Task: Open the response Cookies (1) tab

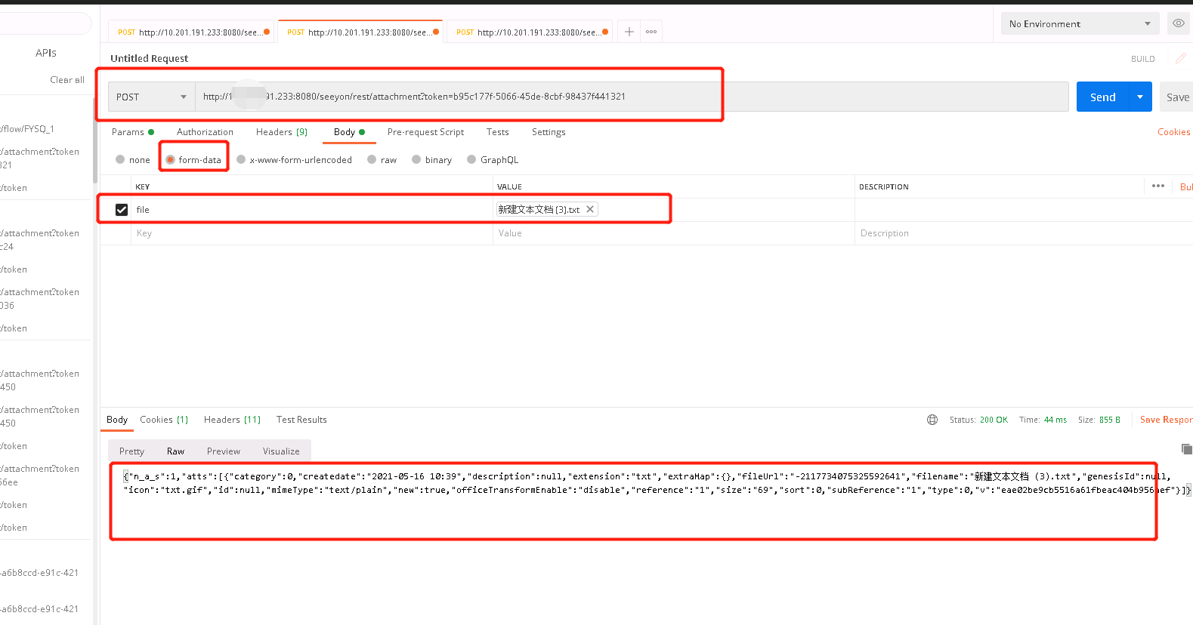Action: (x=164, y=419)
